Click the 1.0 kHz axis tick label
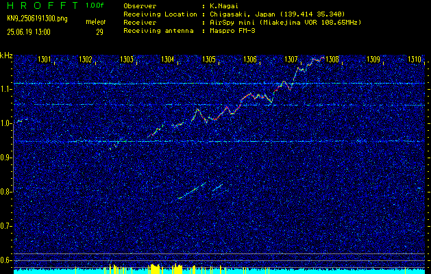The image size is (431, 274). coord(5,124)
